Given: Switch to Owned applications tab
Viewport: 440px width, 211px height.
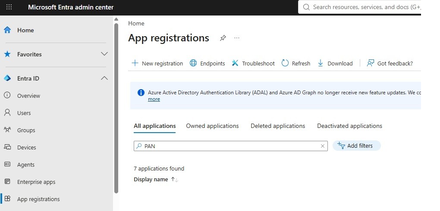Looking at the screenshot, I should [212, 126].
